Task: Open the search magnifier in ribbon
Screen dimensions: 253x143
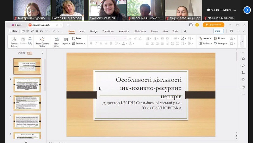Action: coord(186,31)
